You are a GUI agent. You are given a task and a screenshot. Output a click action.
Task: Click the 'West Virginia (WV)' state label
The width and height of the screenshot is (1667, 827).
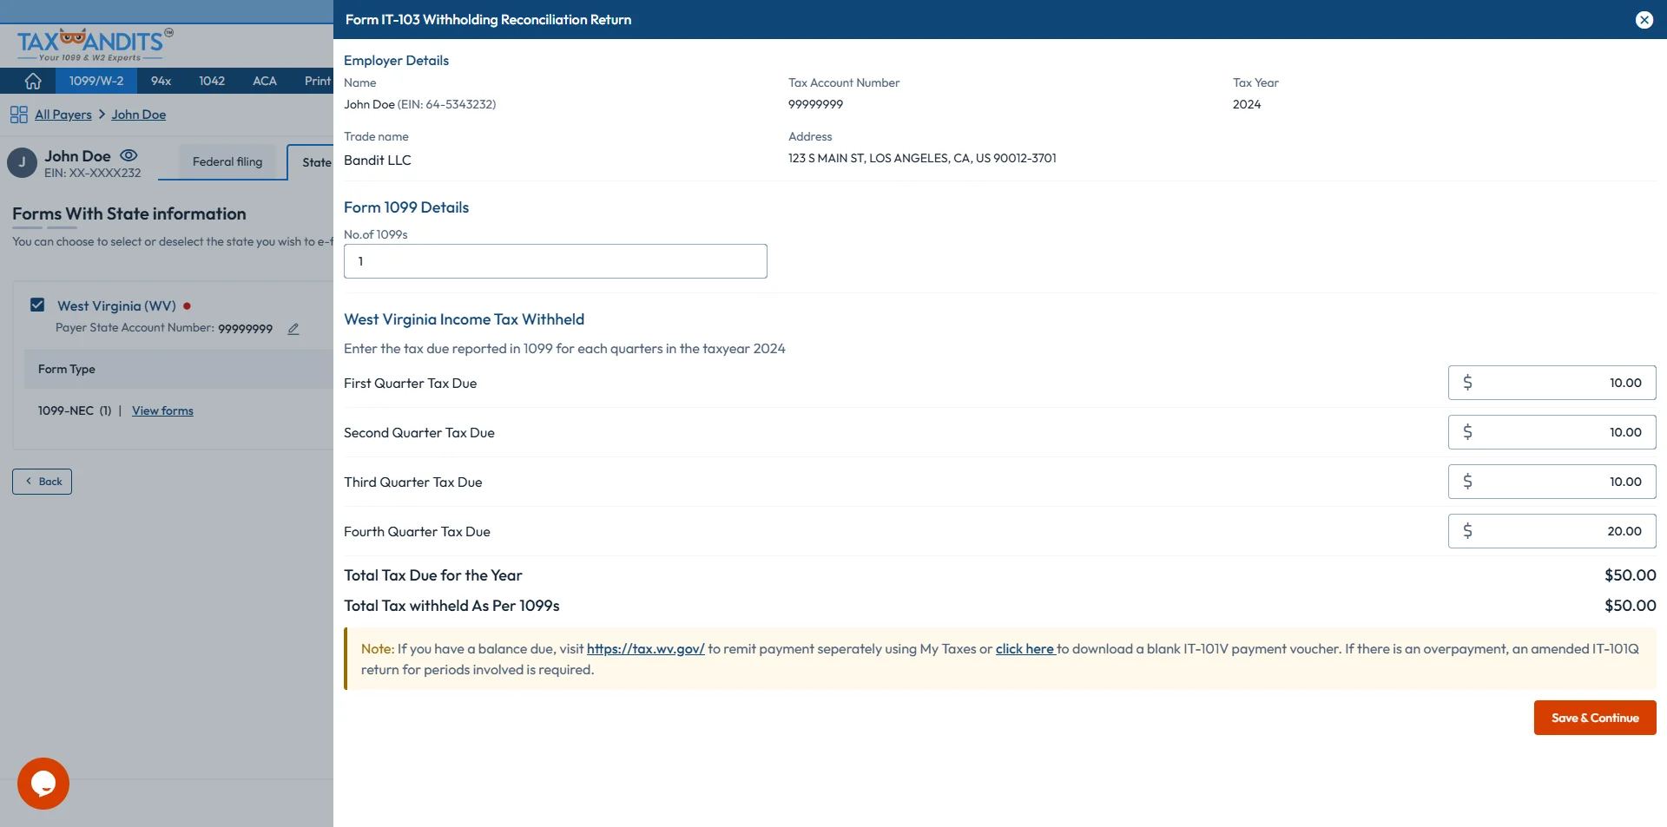(116, 306)
